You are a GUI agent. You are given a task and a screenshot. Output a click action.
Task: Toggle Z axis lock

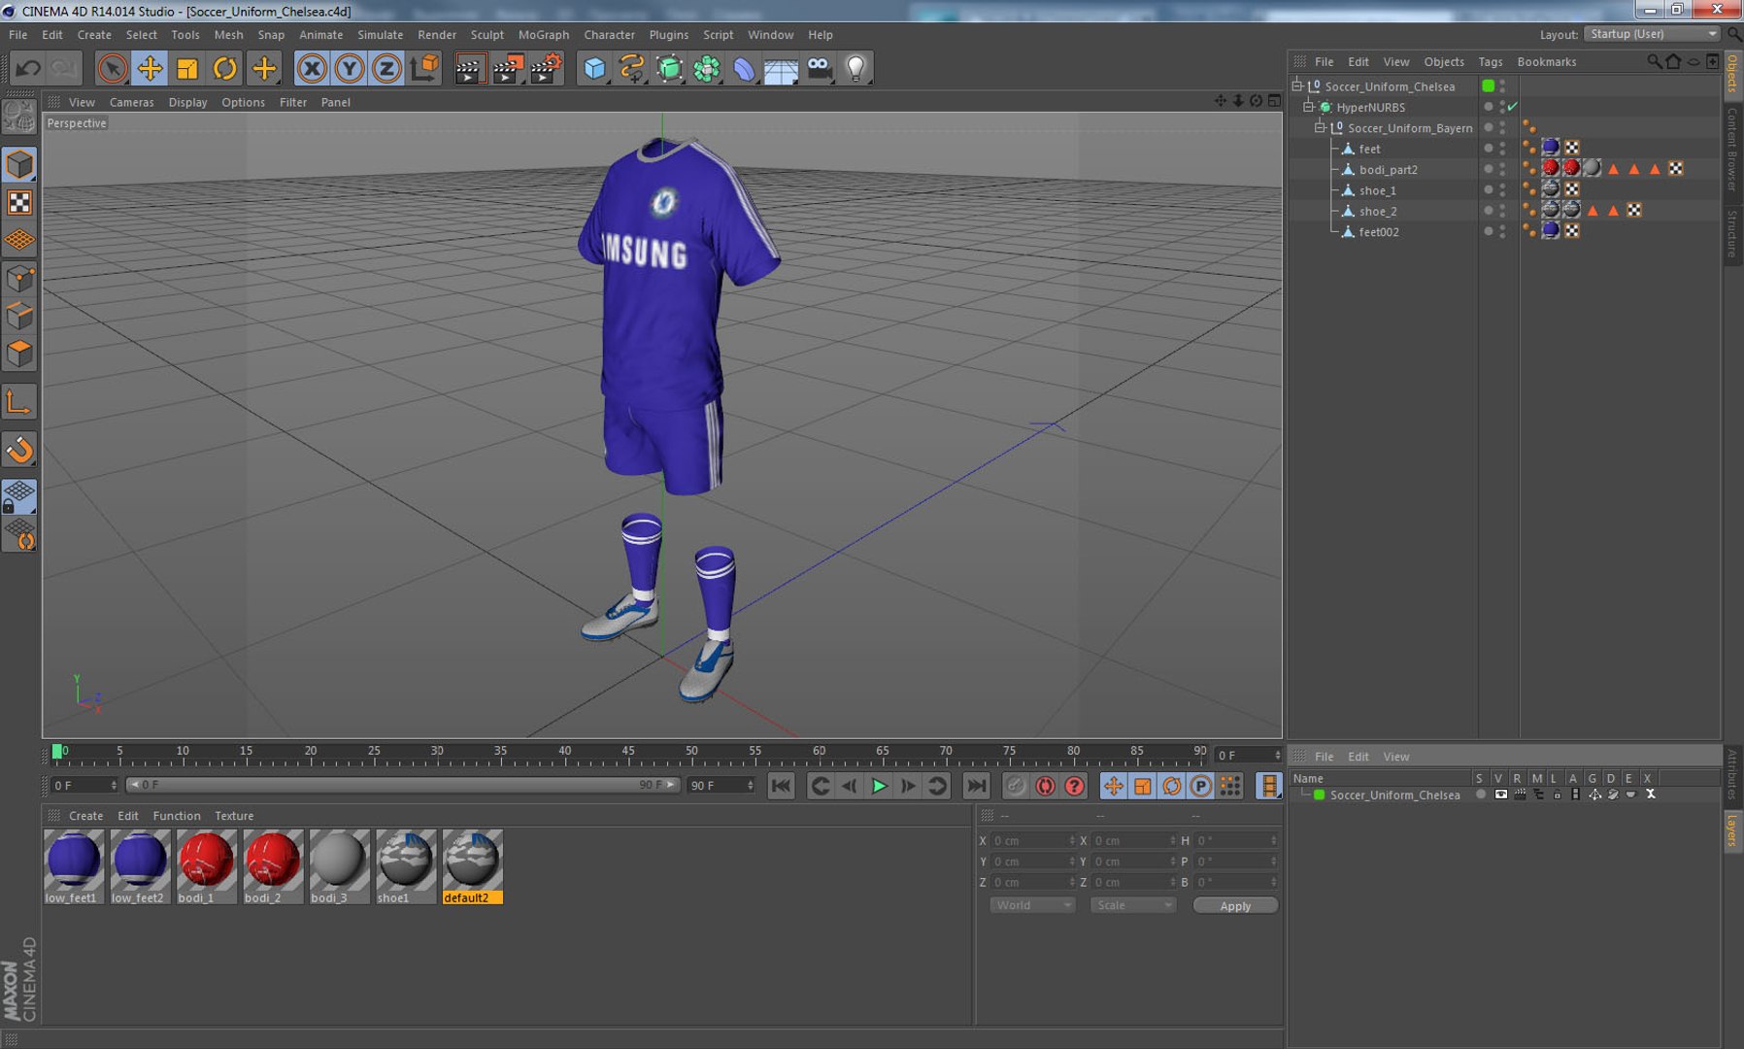(x=386, y=68)
